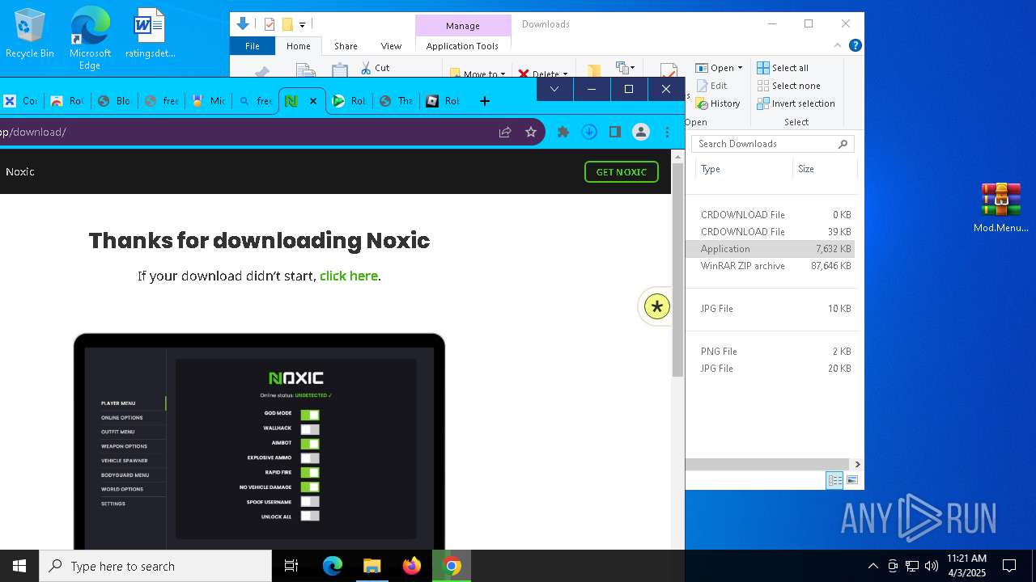1036x582 pixels.
Task: Switch to the 'Mic' browser tab
Action: [207, 101]
